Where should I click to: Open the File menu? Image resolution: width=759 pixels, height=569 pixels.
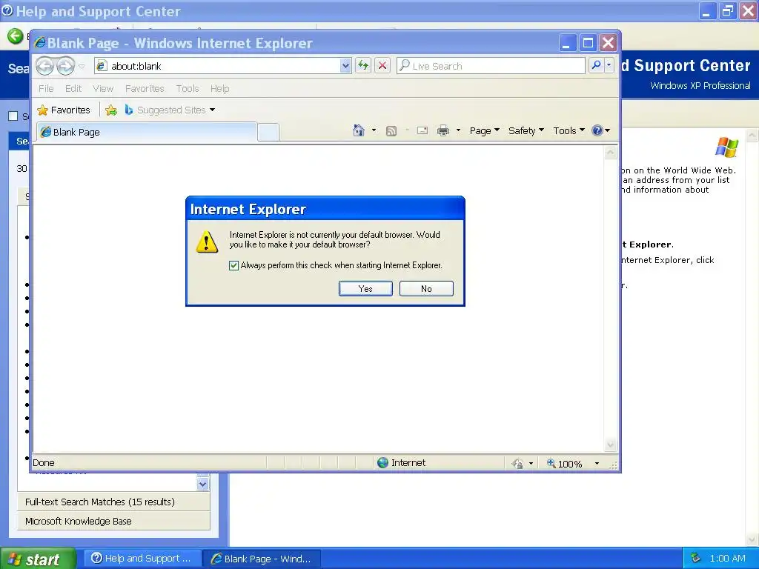(46, 89)
